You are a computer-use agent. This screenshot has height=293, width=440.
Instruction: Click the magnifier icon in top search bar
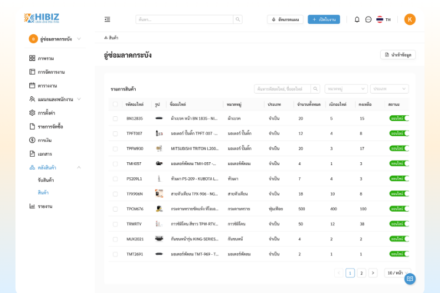(238, 19)
